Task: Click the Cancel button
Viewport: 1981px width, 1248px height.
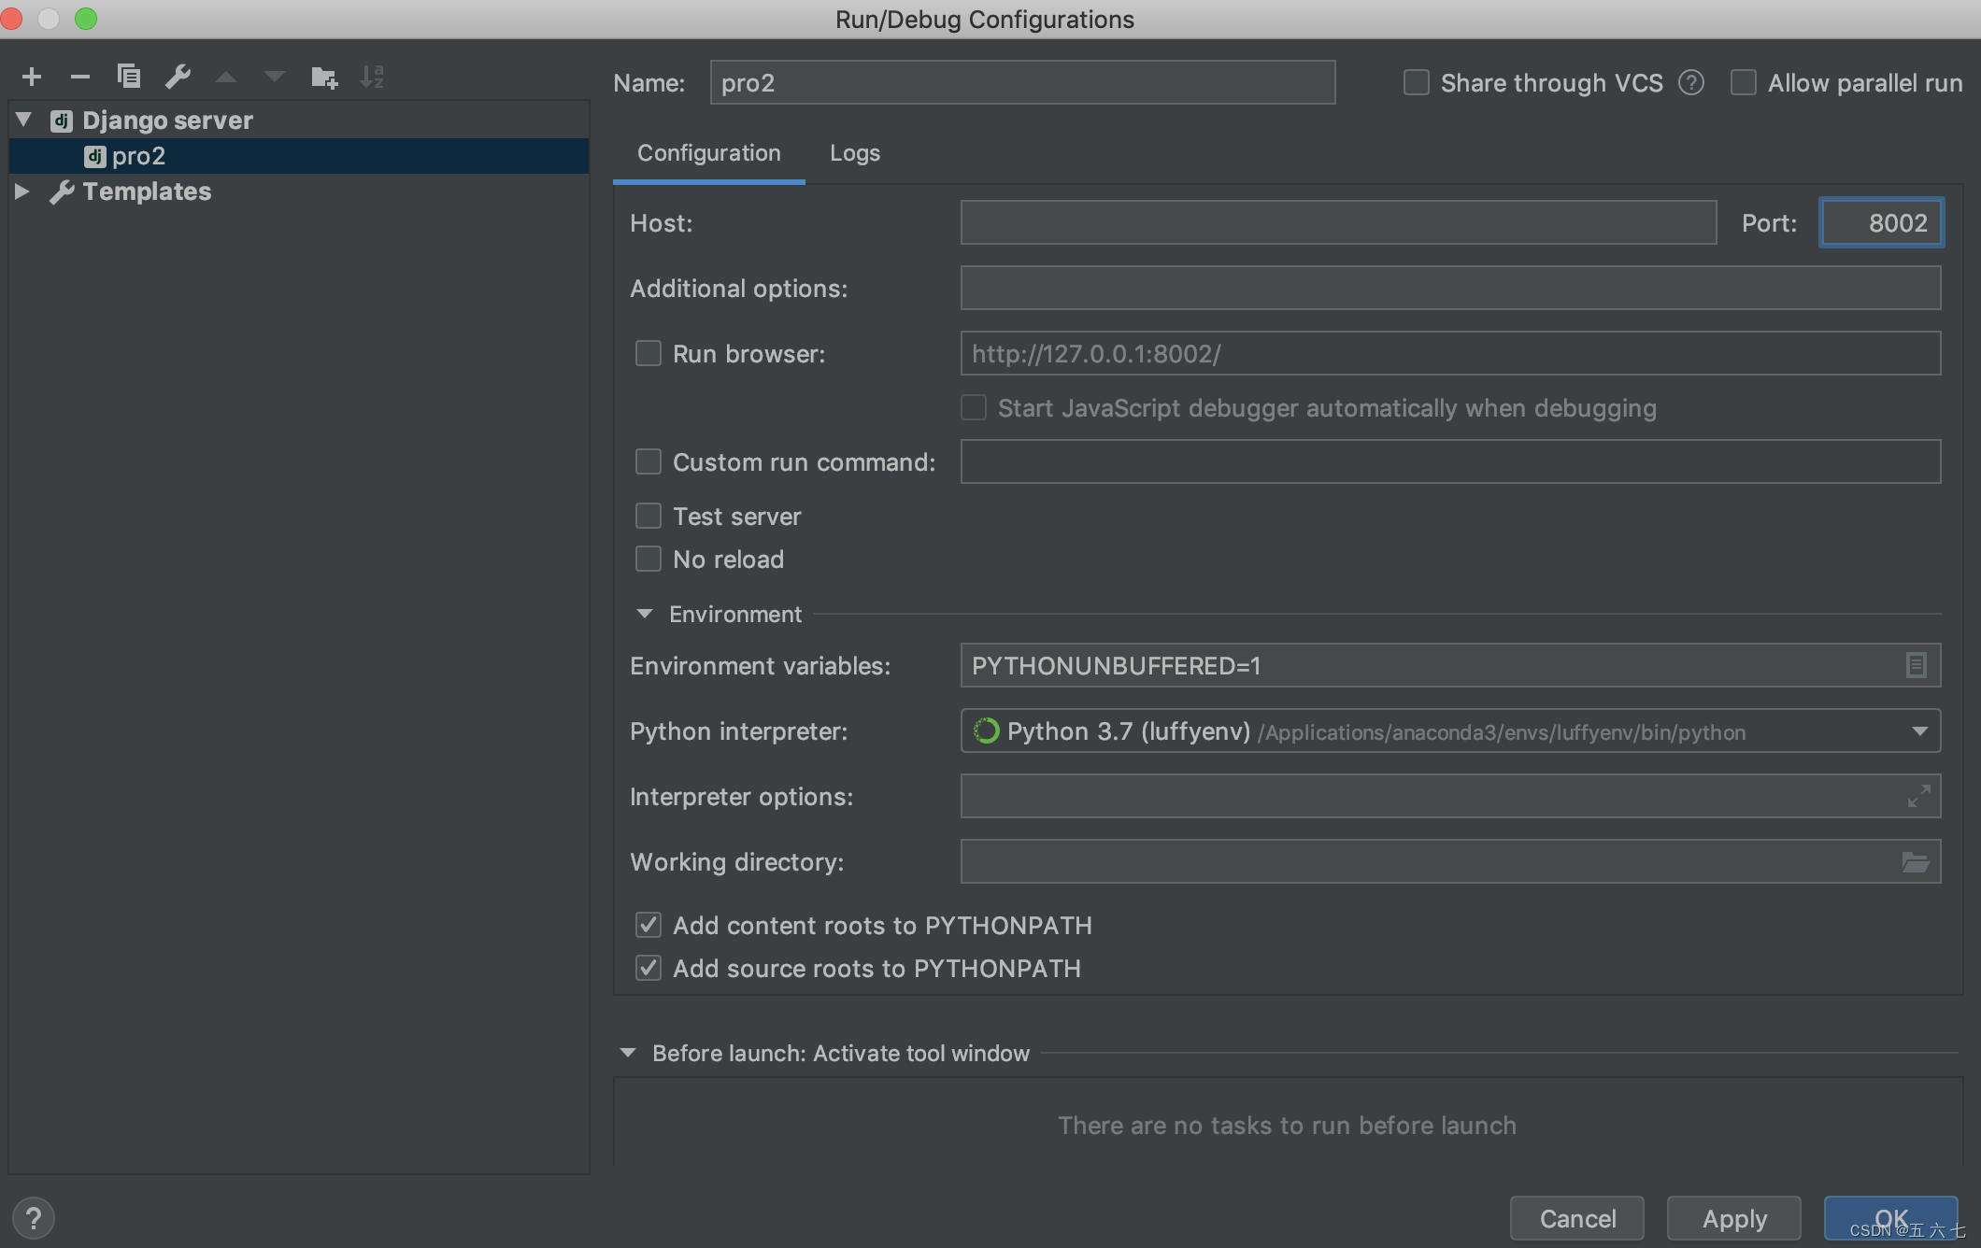Action: tap(1577, 1218)
